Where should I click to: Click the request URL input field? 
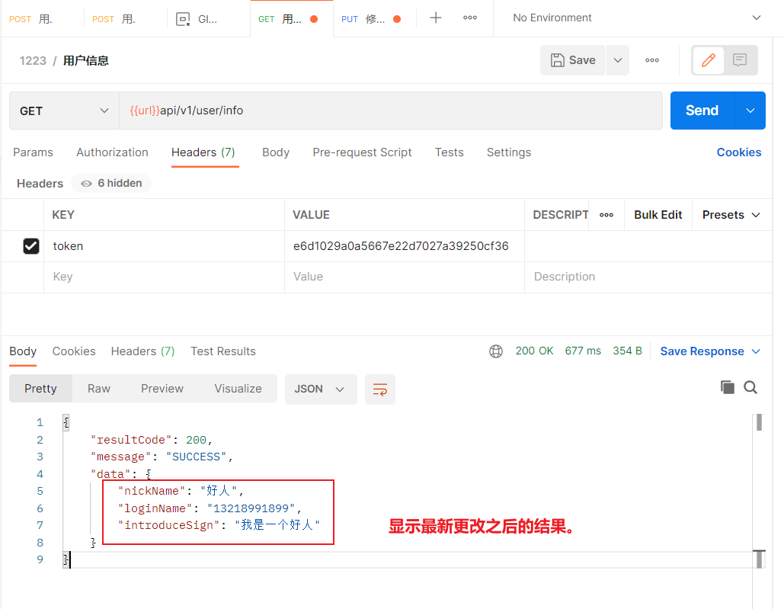391,111
